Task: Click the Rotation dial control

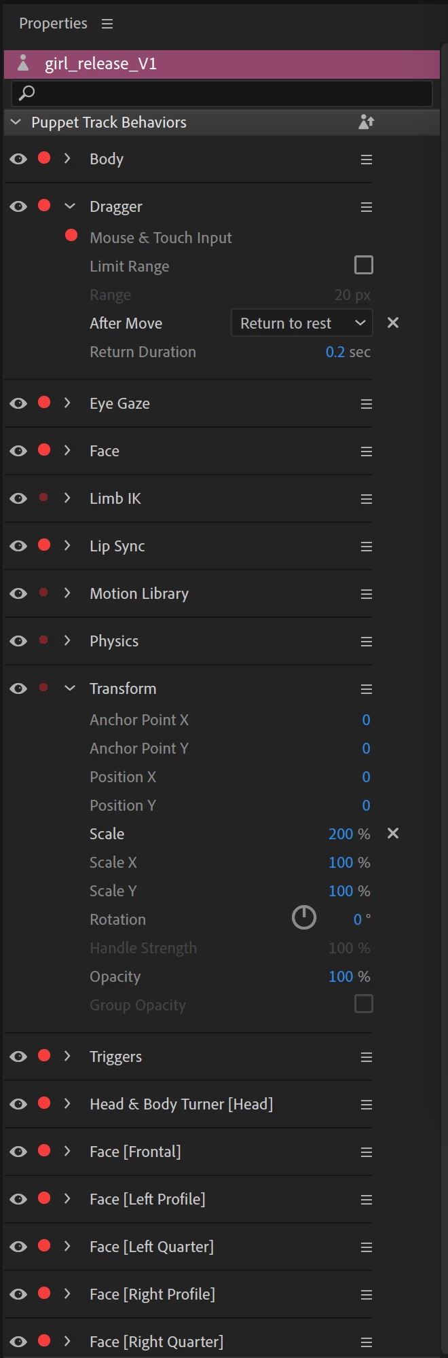Action: 303,917
